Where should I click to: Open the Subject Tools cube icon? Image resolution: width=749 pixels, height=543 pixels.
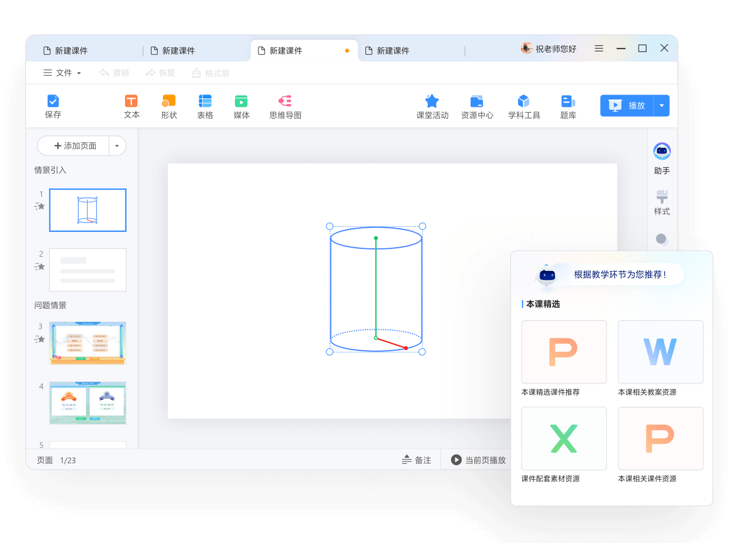click(x=524, y=102)
